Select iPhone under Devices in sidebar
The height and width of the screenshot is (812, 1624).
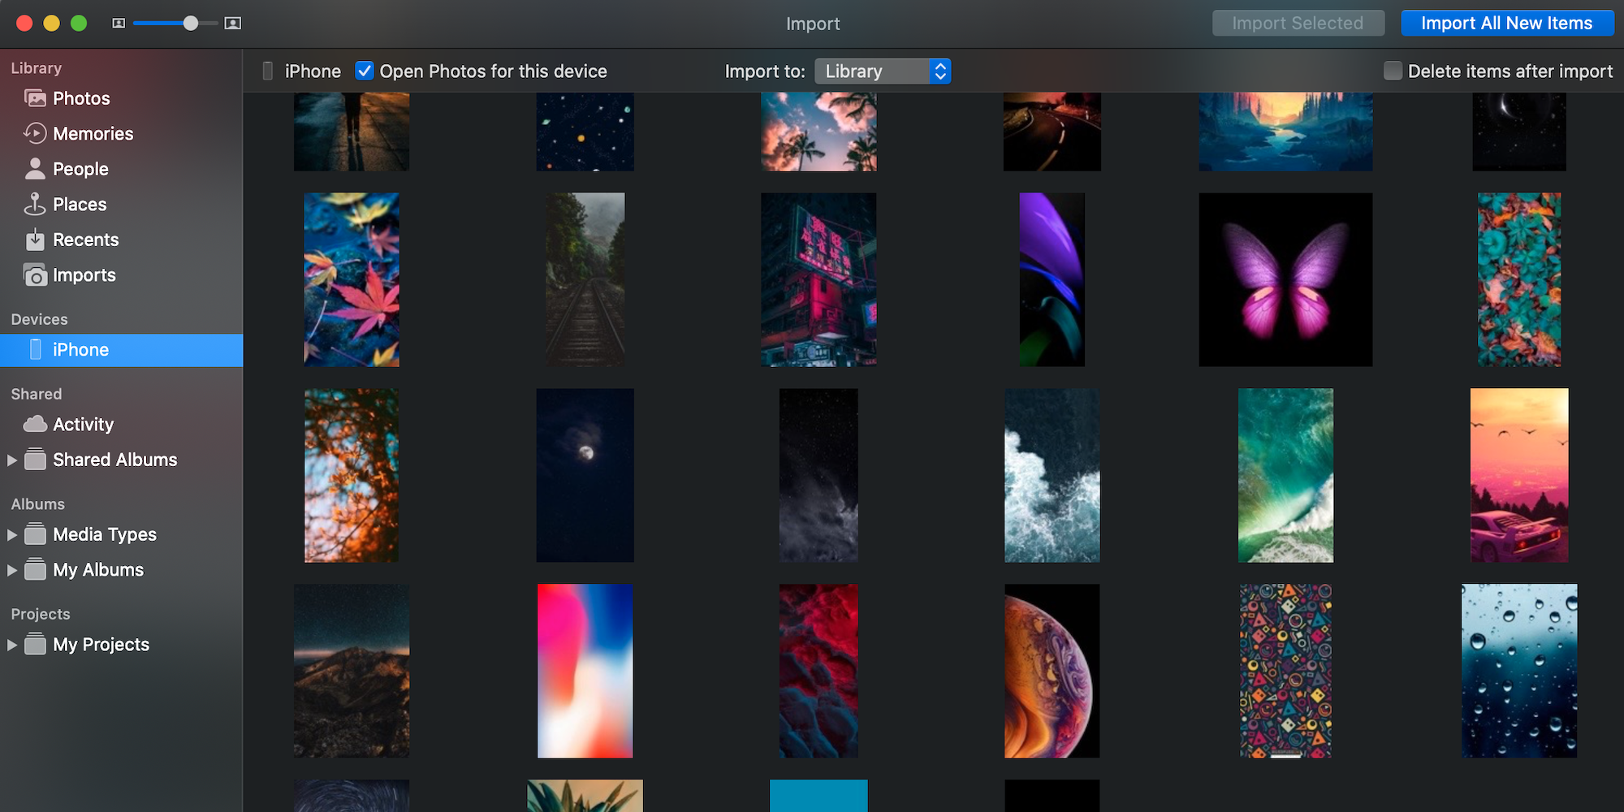80,350
